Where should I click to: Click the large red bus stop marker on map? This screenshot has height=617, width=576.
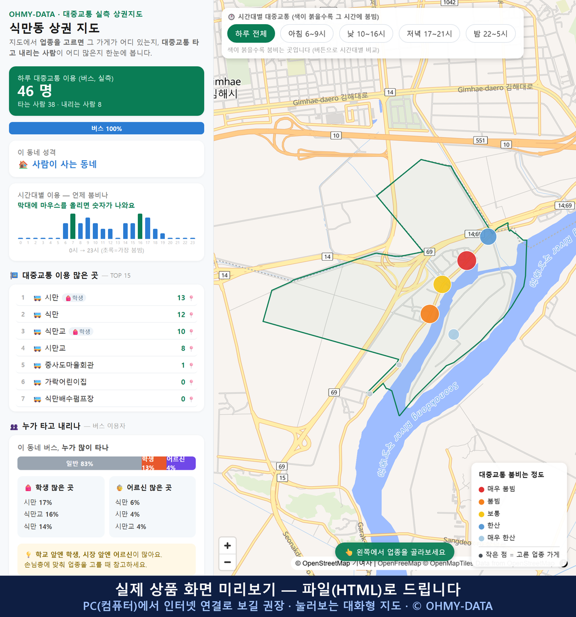[467, 261]
